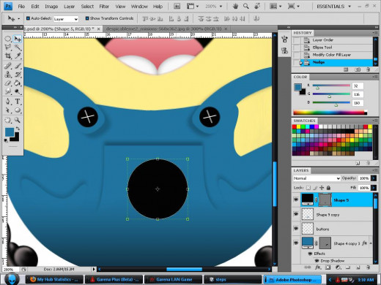Select the Eraser tool

pyautogui.click(x=8, y=83)
